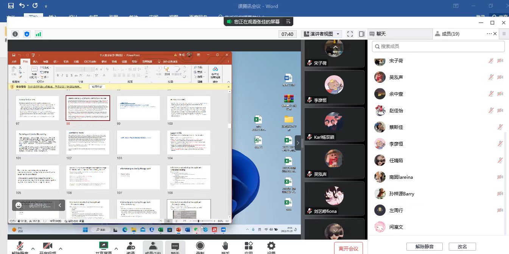Enter full screen mode icon
509x254 pixels.
[350, 34]
